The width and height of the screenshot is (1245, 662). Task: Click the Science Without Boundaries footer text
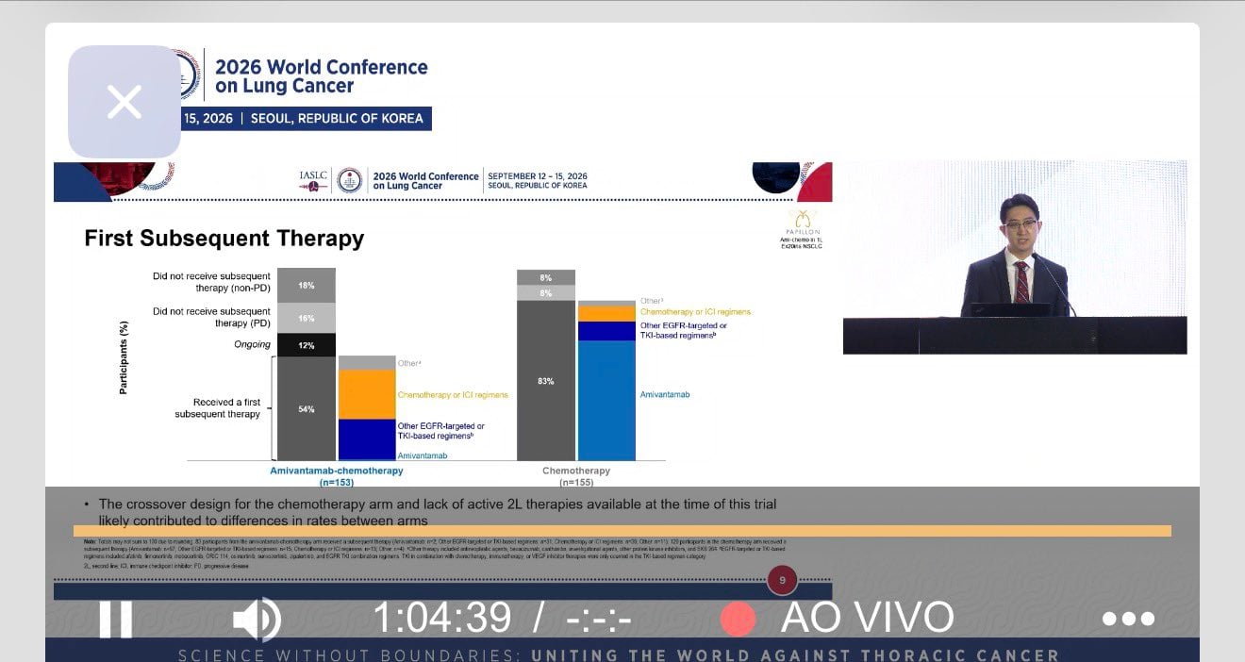coord(619,654)
